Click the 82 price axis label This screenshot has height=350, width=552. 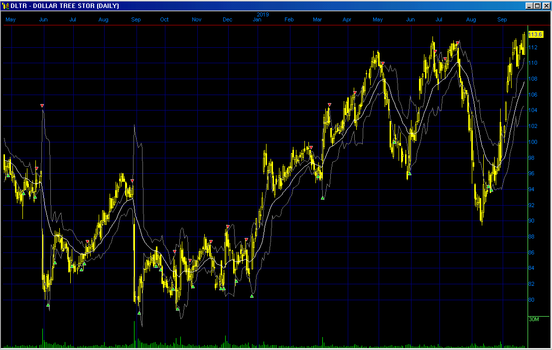pyautogui.click(x=532, y=284)
